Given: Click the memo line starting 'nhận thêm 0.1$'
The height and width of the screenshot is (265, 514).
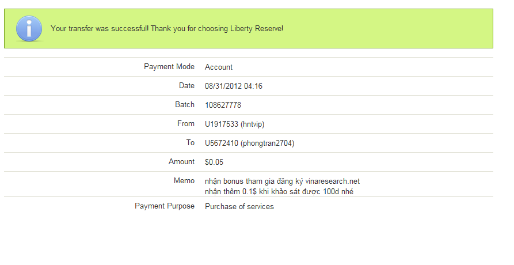Looking at the screenshot, I should click(279, 191).
